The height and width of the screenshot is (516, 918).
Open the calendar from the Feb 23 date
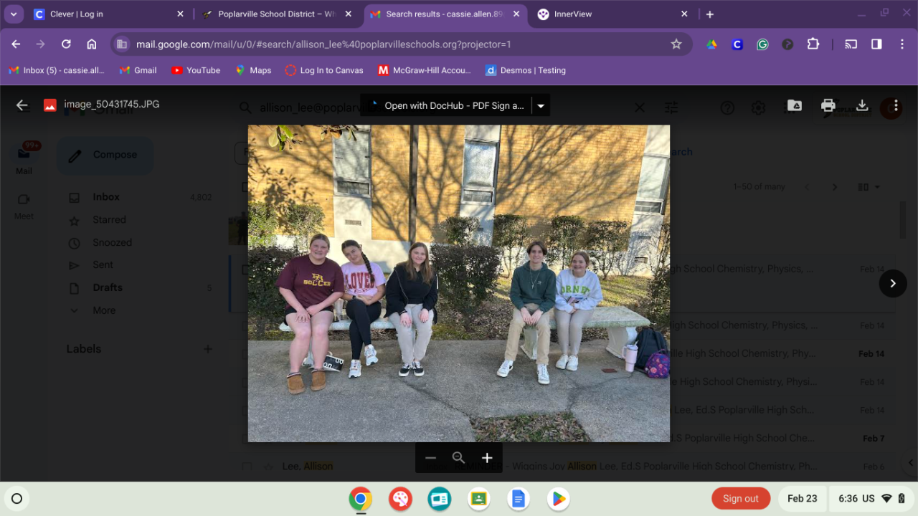pos(802,499)
